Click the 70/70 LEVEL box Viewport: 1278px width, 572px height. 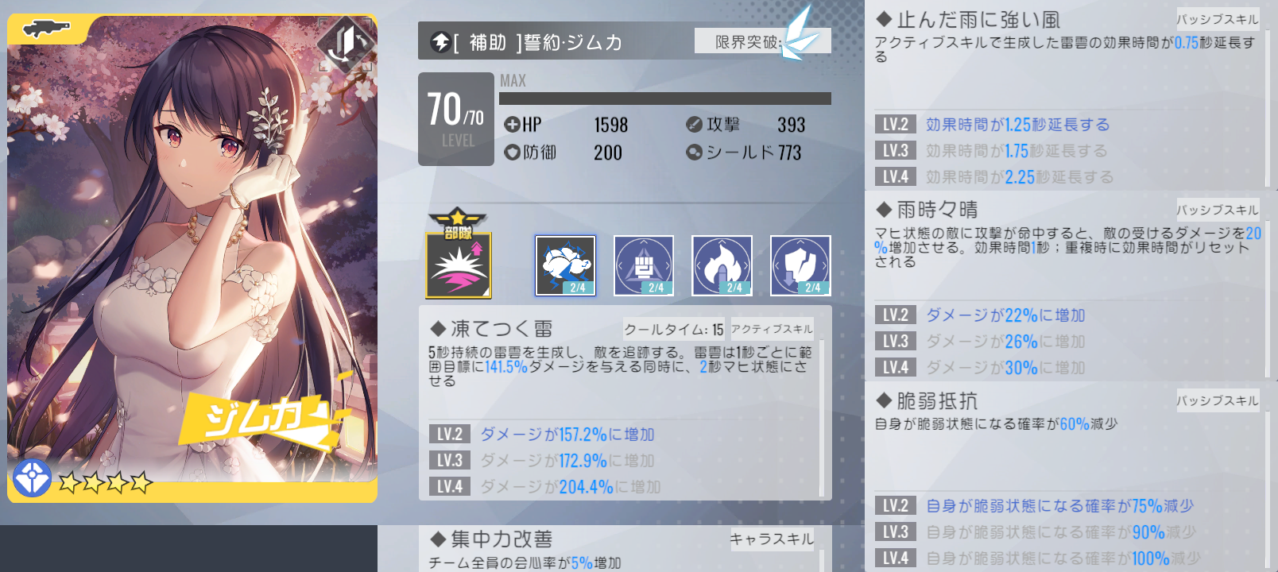(456, 119)
